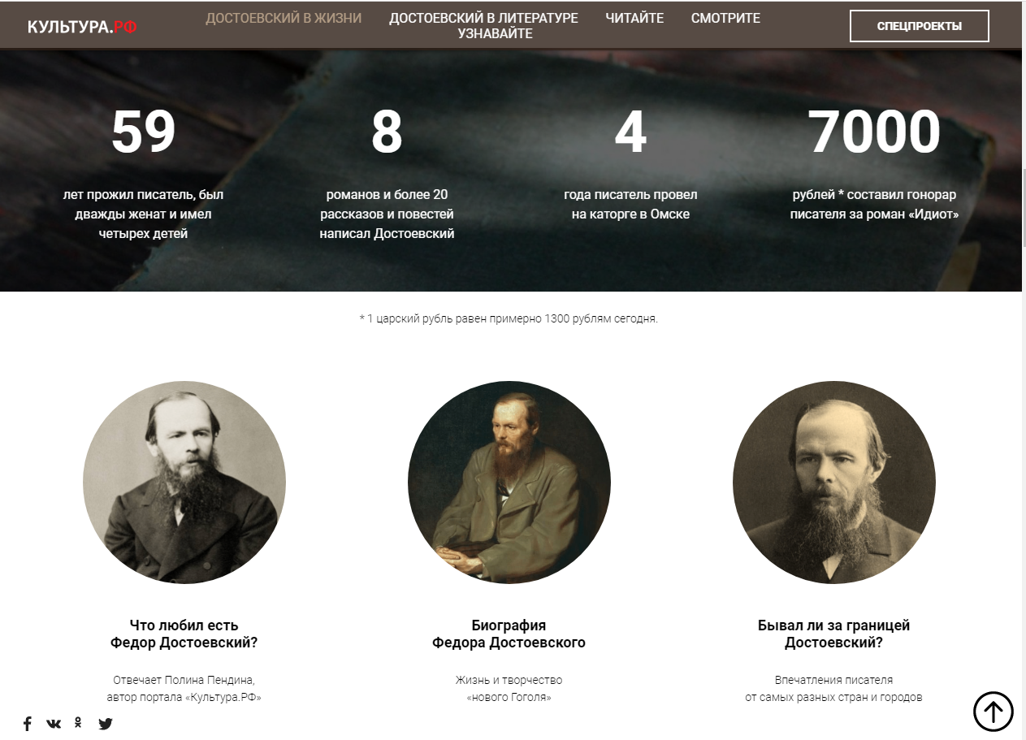
Task: Open black-and-white Dostoevsky photo on the left
Action: 184,483
